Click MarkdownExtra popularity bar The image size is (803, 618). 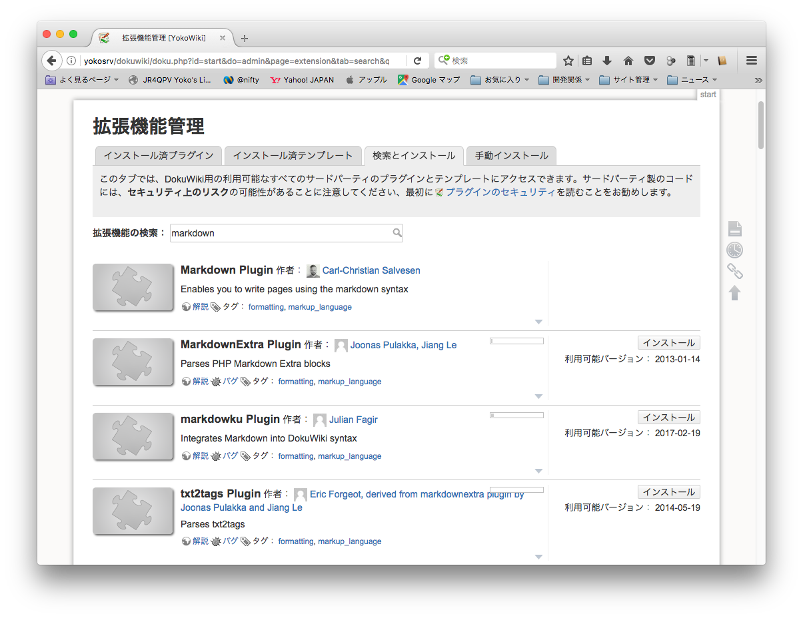tap(516, 341)
